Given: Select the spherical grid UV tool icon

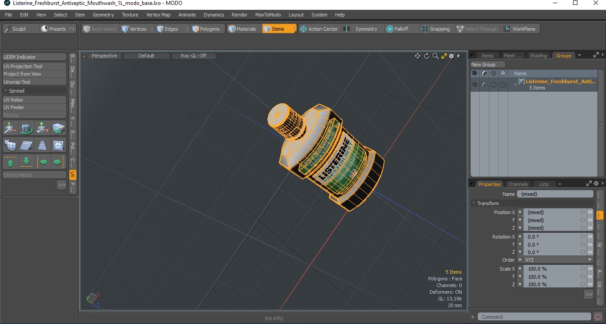Looking at the screenshot, I should point(59,145).
